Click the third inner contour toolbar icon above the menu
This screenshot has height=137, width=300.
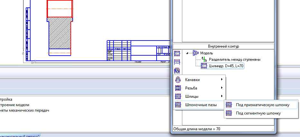tap(177, 71)
